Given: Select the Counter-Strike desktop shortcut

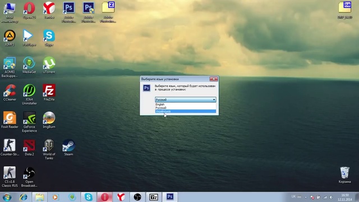Looking at the screenshot, I should [x=10, y=148].
